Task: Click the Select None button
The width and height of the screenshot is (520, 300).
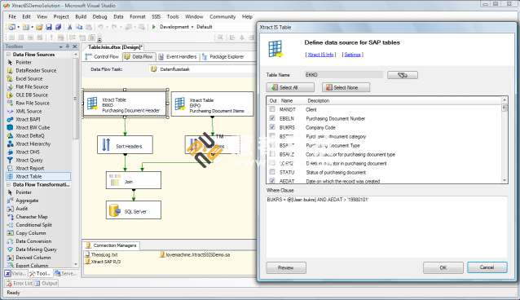Action: [346, 87]
